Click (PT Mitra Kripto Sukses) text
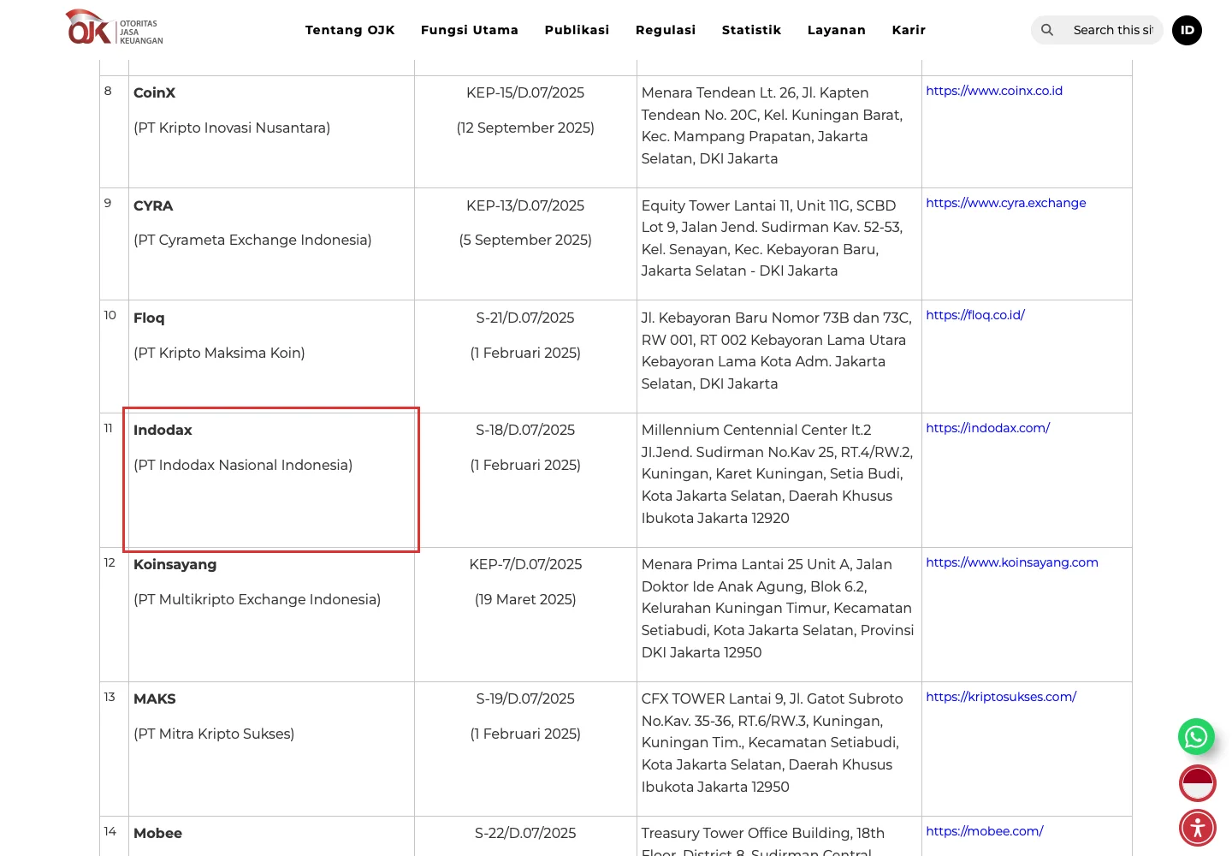 click(x=214, y=734)
